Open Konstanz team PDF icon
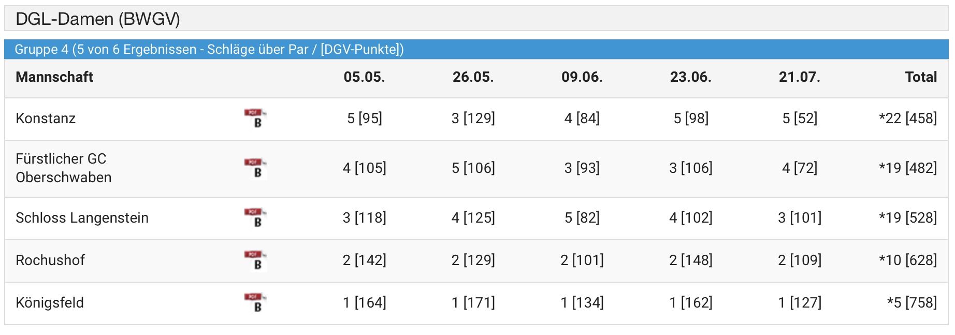 pyautogui.click(x=255, y=119)
